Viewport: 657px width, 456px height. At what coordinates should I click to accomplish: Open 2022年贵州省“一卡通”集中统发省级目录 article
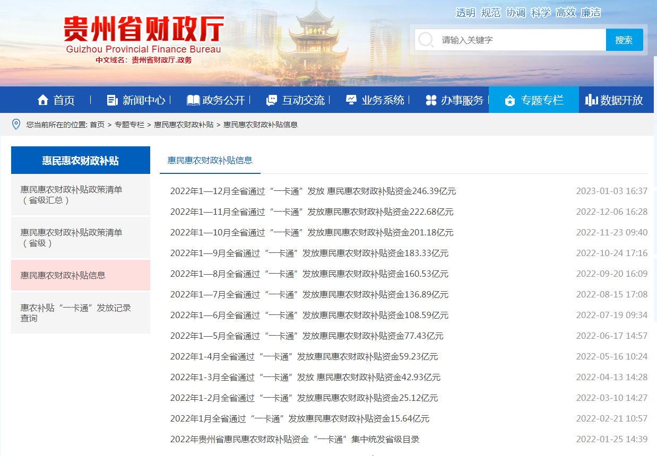coord(295,439)
